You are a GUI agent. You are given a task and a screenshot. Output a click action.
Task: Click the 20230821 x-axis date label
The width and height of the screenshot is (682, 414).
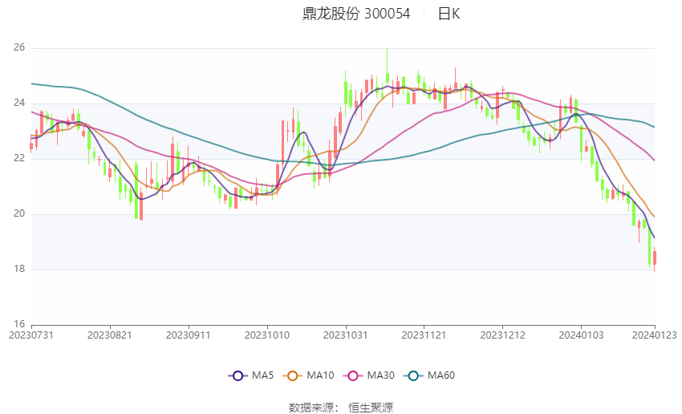pyautogui.click(x=110, y=335)
